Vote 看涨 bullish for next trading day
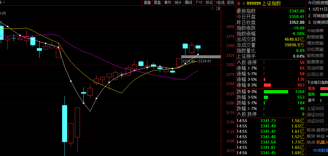 tap(311, 89)
